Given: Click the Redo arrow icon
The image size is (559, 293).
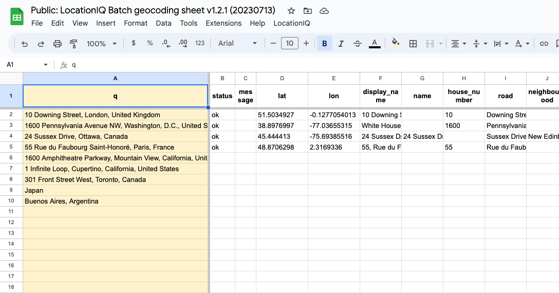Looking at the screenshot, I should tap(41, 44).
